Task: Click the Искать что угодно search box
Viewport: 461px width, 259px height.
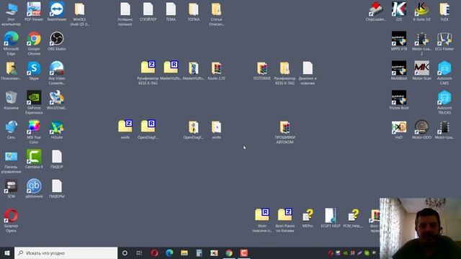Action: 66,253
